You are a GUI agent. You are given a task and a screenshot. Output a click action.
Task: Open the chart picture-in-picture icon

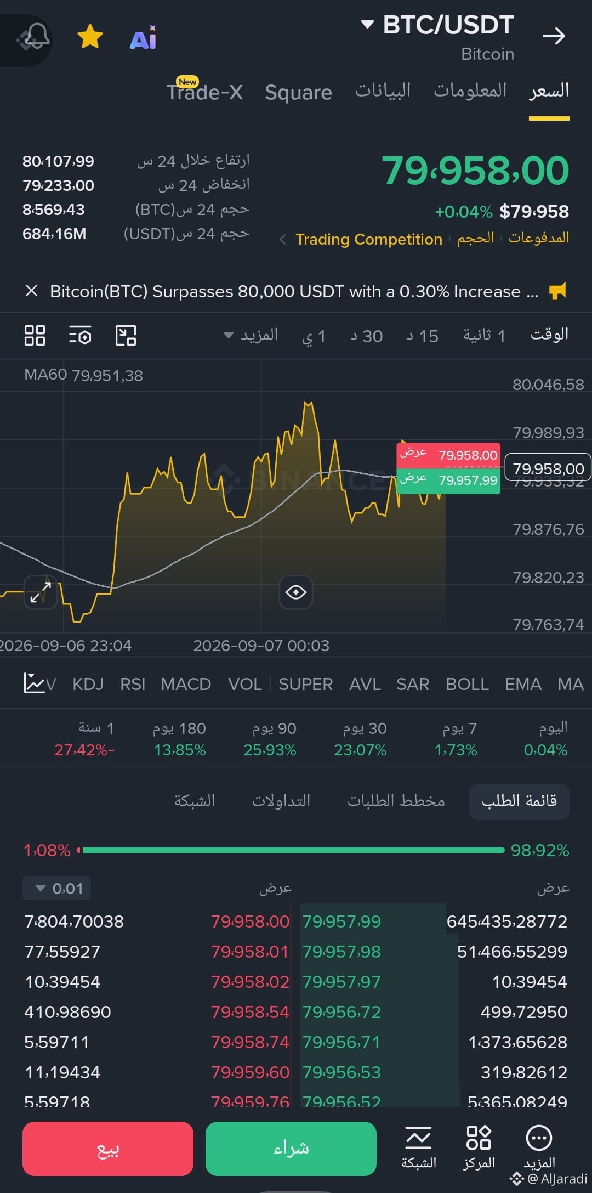(126, 335)
